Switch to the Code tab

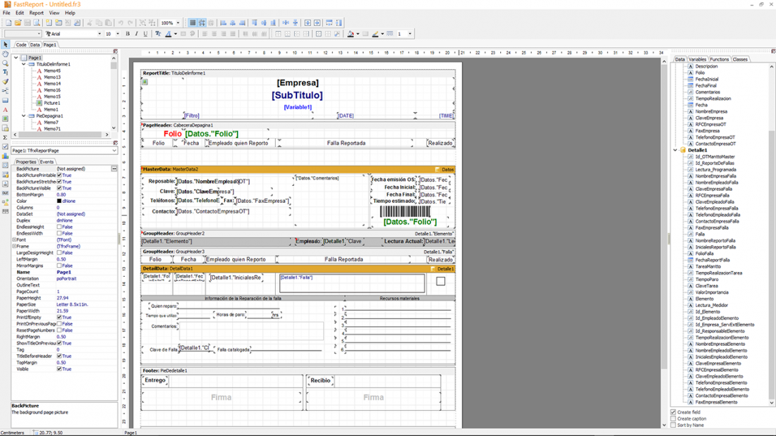point(21,44)
